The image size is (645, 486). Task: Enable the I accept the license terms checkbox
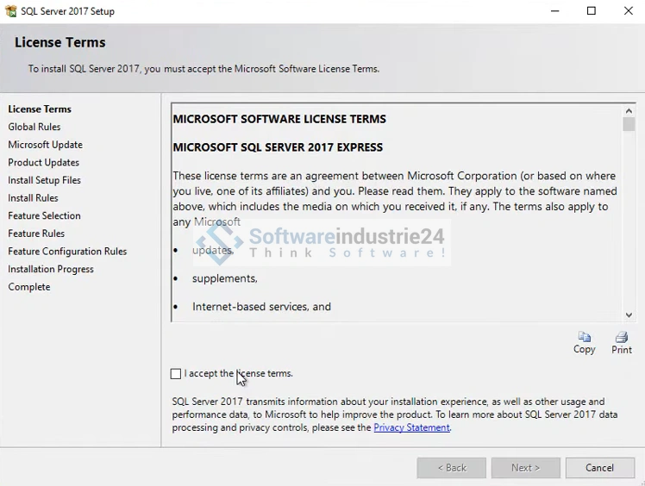coord(176,374)
